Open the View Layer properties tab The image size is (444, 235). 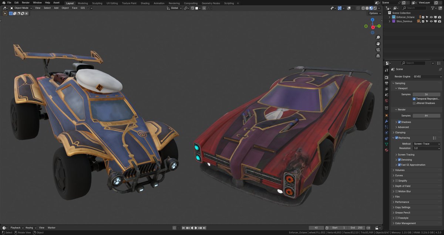coord(387,89)
